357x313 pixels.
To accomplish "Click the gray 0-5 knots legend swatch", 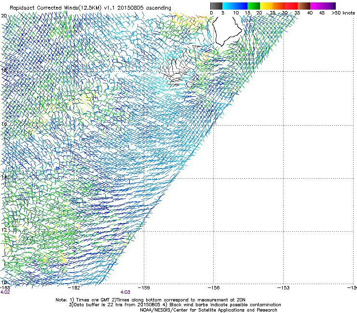I will click(x=216, y=6).
